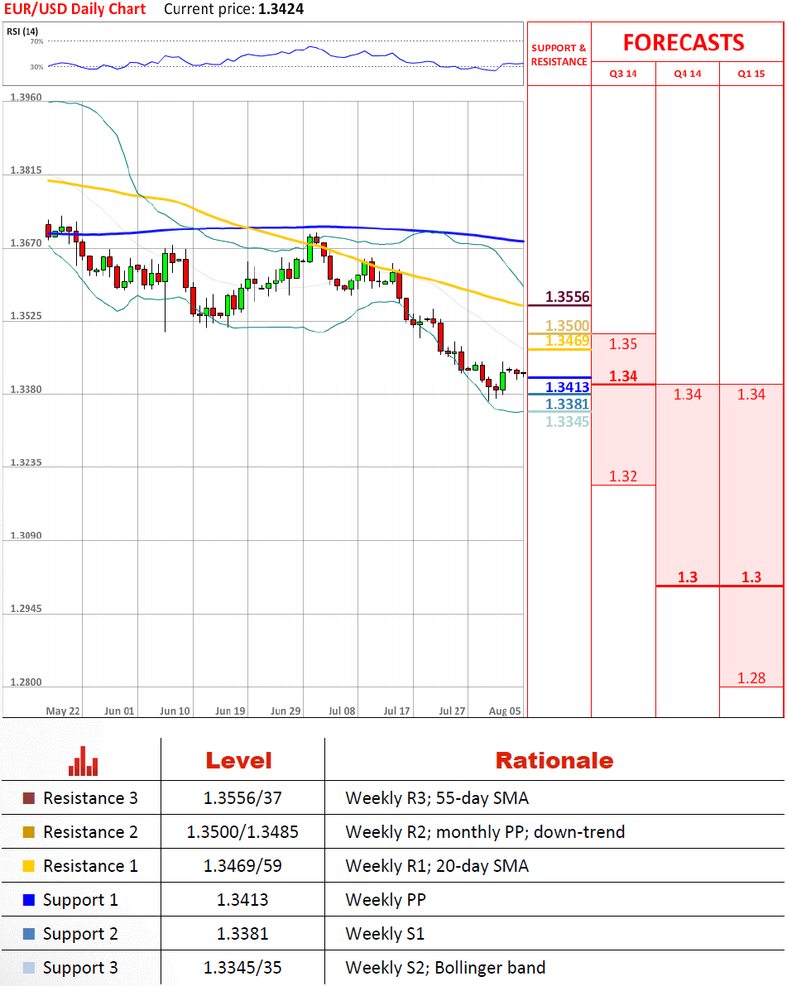787x986 pixels.
Task: Click the FORECASTS heading
Action: coord(684,42)
